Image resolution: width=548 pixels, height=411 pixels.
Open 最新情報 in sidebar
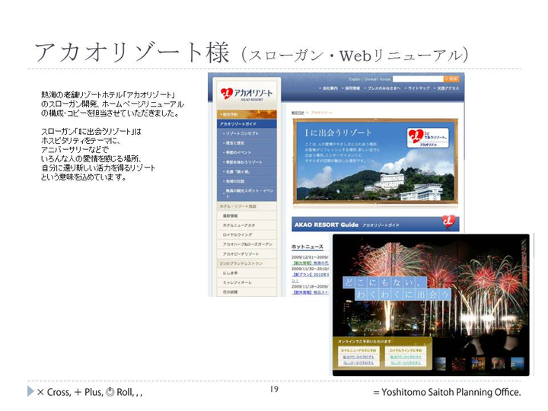click(x=247, y=215)
